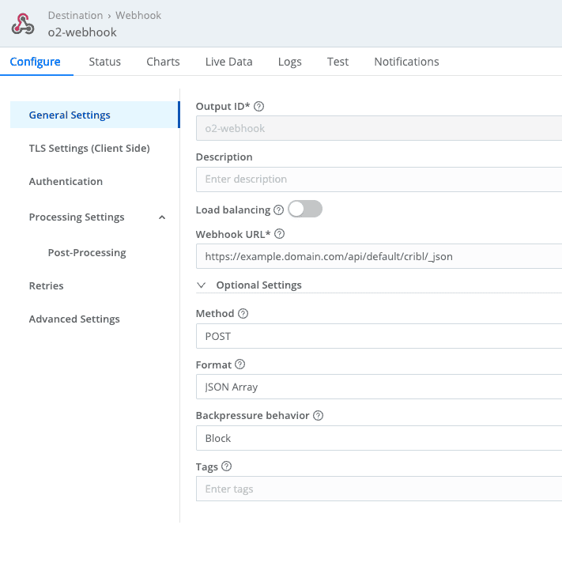Open Backpressure behavior dropdown showing Block
The width and height of the screenshot is (562, 574).
379,438
